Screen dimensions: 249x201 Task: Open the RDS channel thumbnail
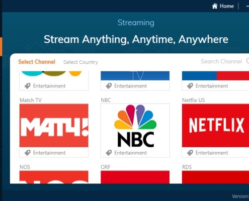pyautogui.click(x=215, y=177)
